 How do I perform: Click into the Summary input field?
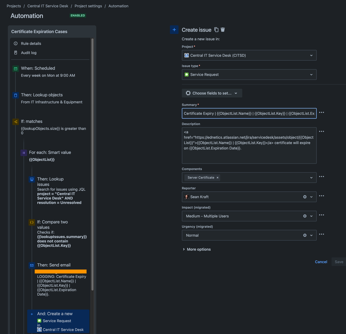[249, 113]
